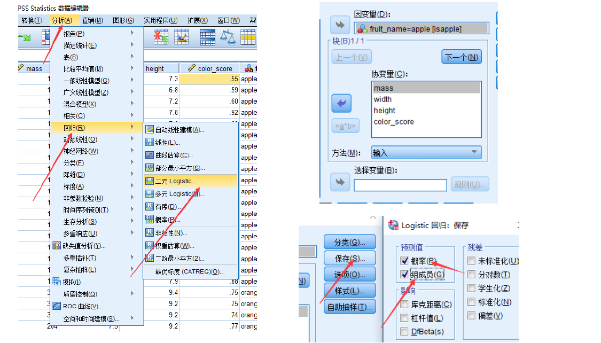Click the Weight Cases scales icon
This screenshot has height=343, width=601.
[x=228, y=38]
